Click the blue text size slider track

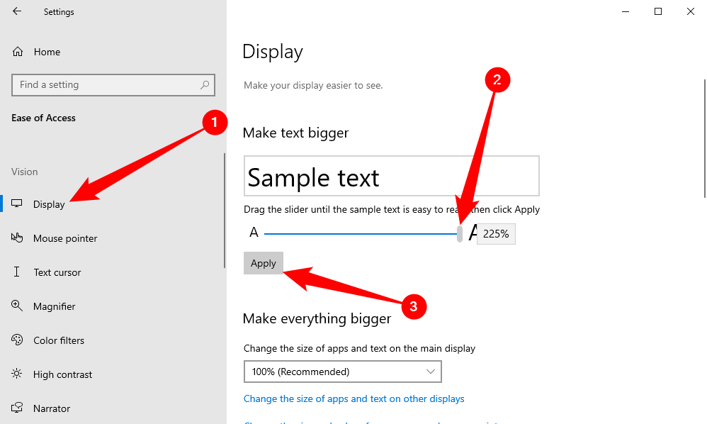click(361, 234)
